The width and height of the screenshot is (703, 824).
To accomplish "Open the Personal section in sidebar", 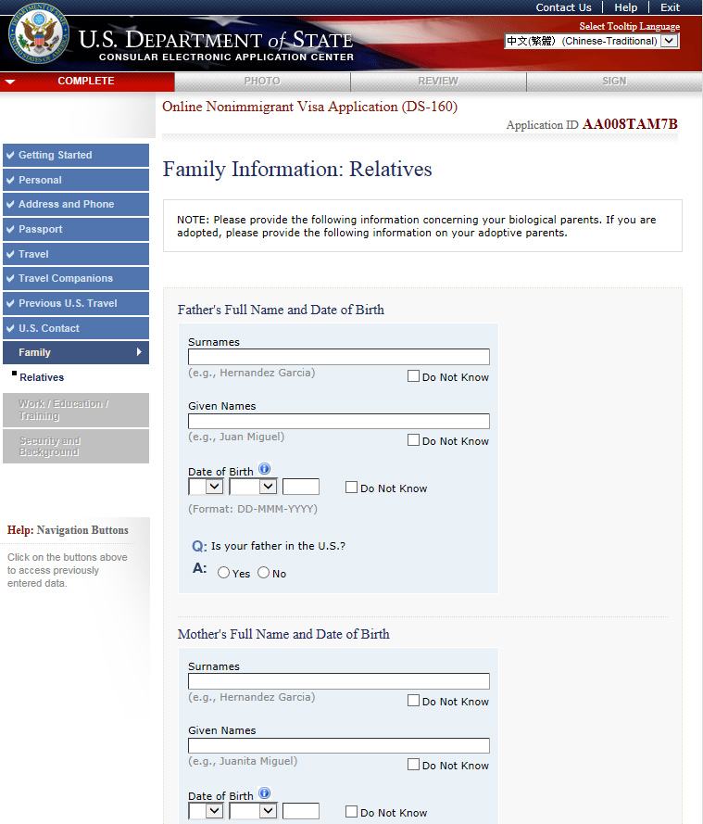I will pos(76,180).
